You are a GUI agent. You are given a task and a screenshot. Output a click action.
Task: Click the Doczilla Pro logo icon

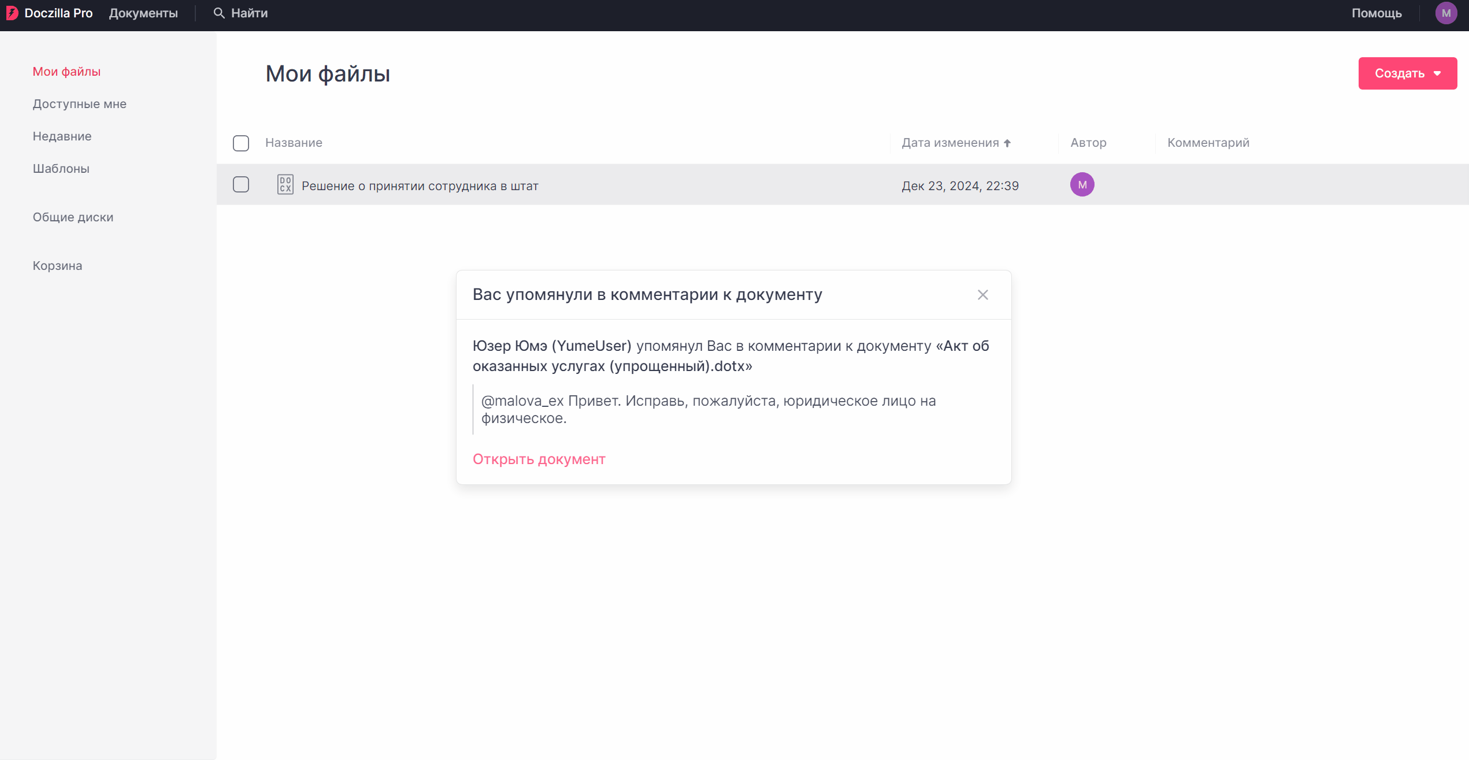[12, 13]
